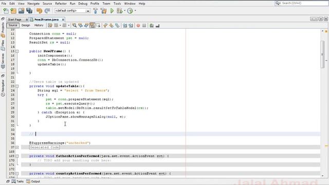Click the Uncomment editor toolbar icon

click(158, 25)
